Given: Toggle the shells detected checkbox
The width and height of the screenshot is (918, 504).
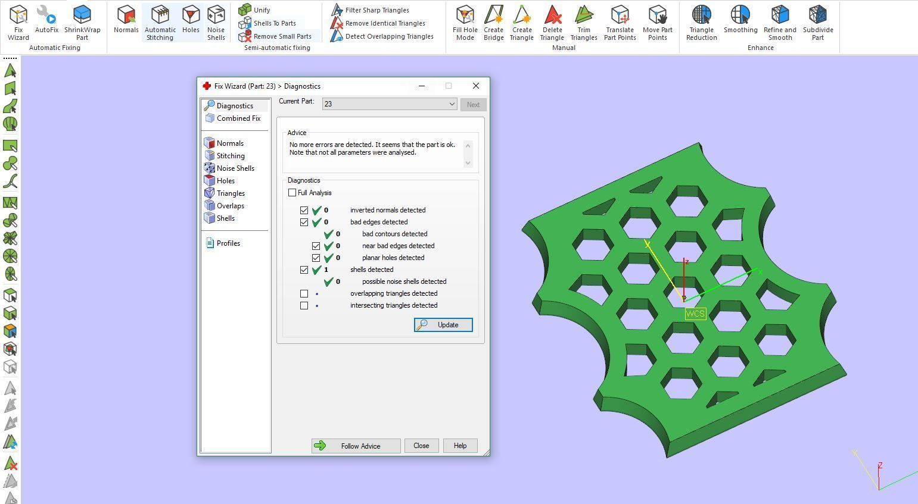Looking at the screenshot, I should coord(304,270).
